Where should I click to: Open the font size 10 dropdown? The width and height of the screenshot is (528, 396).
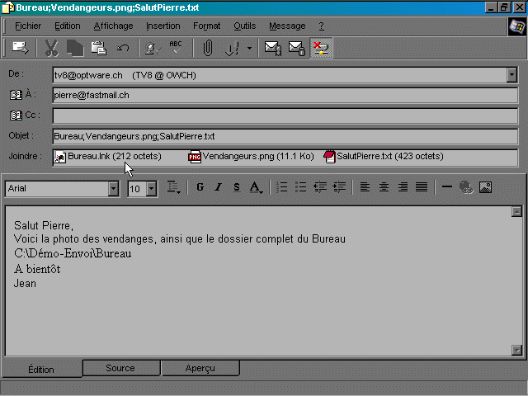pos(152,189)
